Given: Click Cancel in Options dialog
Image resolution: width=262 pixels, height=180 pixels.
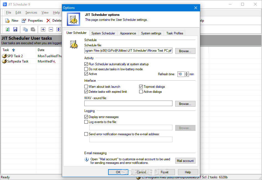Looking at the screenshot, I should [141, 172].
